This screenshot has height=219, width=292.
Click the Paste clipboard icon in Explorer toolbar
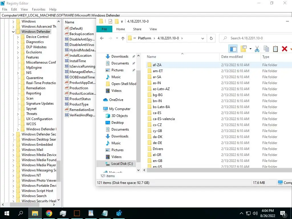(275, 49)
